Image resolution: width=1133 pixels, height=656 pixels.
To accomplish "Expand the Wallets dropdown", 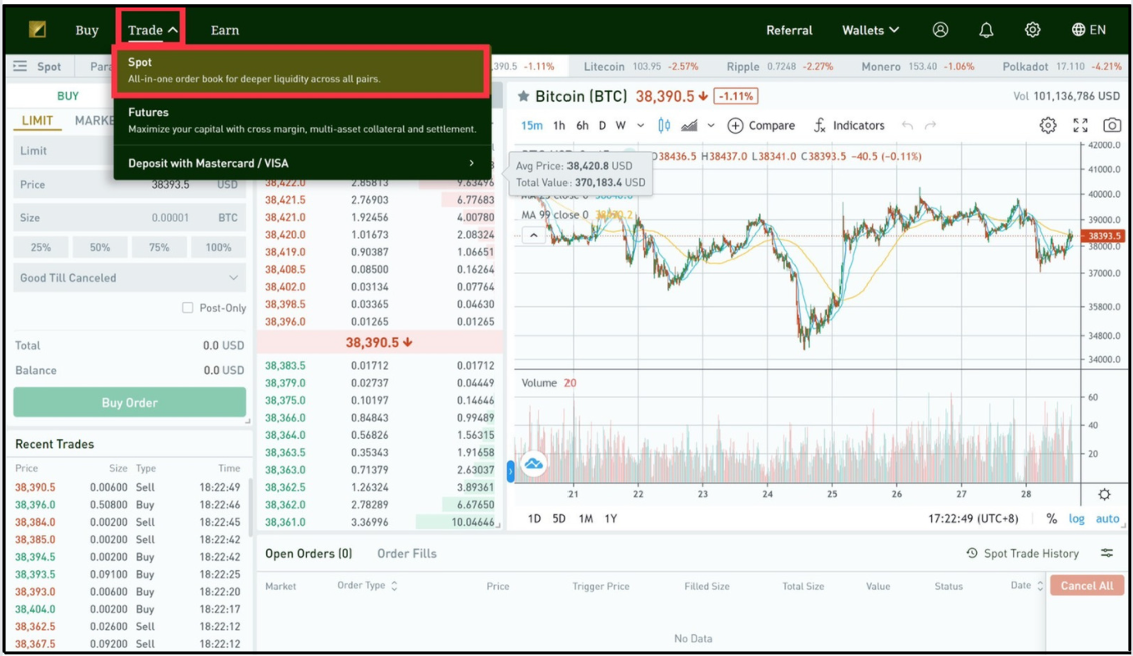I will coord(871,30).
